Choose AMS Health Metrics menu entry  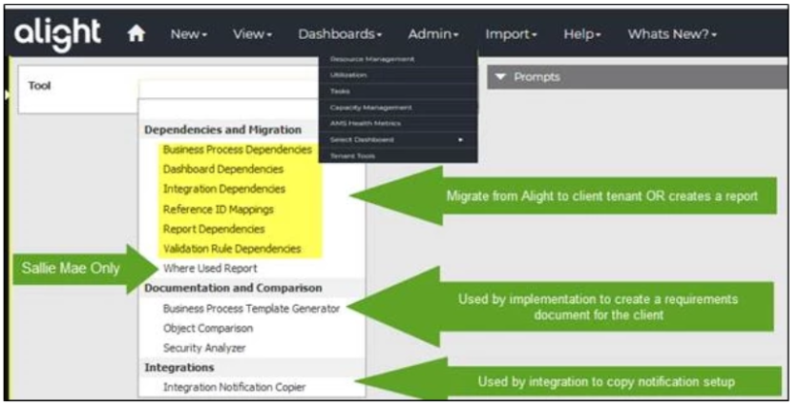[398, 123]
